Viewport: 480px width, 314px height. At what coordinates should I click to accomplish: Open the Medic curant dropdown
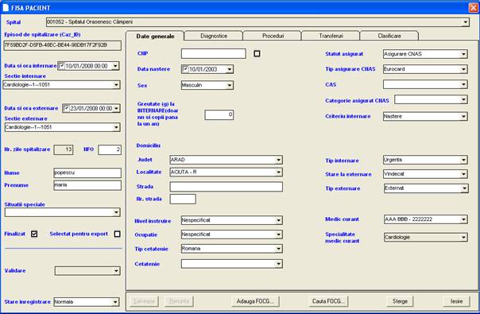pos(463,219)
